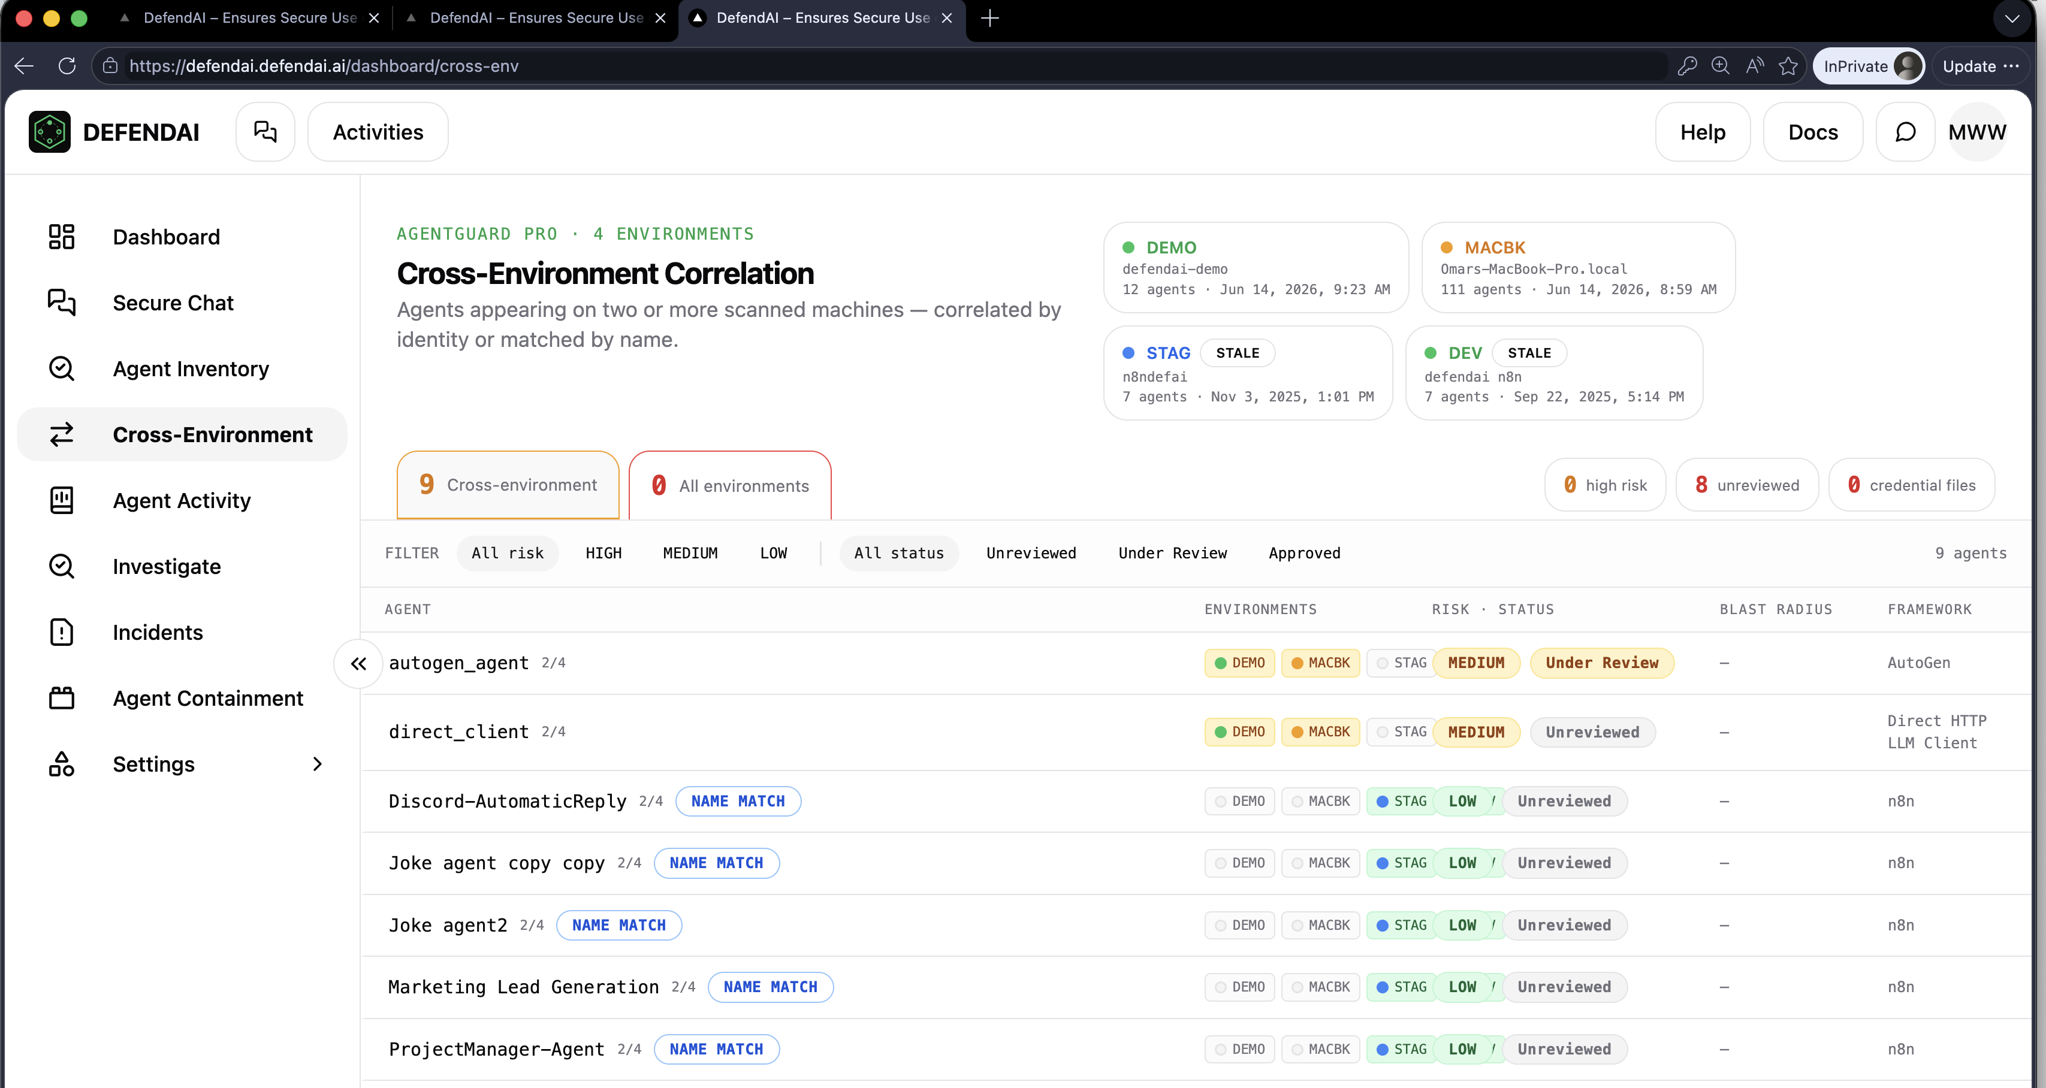Close the active DefendAI browser tab

(x=947, y=17)
